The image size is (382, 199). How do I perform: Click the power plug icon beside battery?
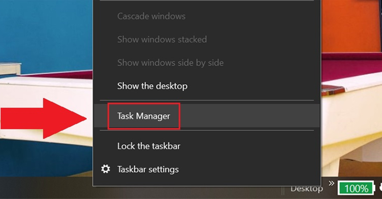coord(379,188)
